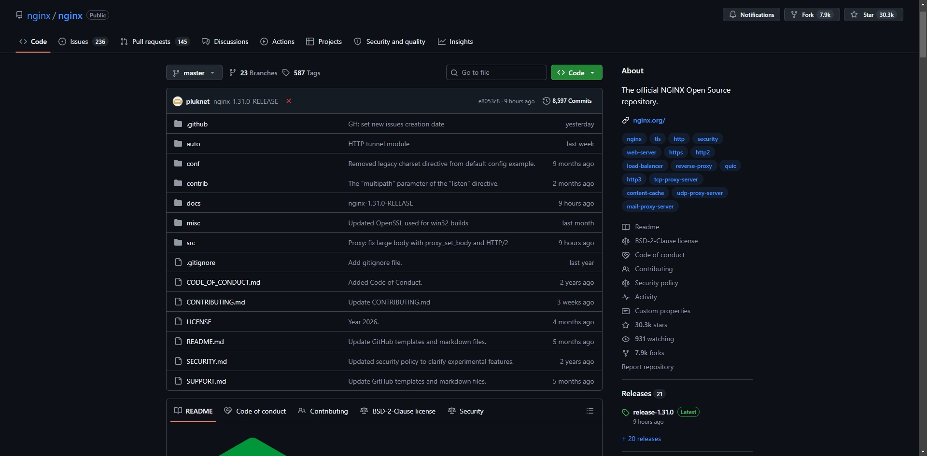Click the fork icon beside 7.9k forks
Image resolution: width=927 pixels, height=456 pixels.
(626, 353)
